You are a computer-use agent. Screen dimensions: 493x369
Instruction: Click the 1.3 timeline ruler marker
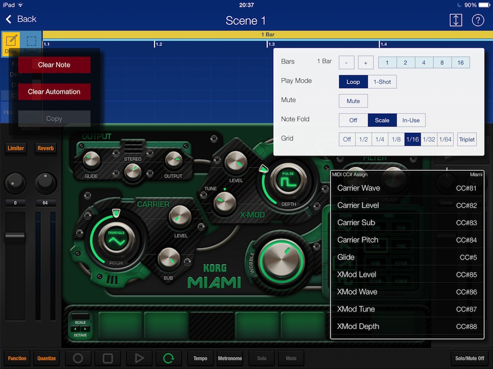pos(271,44)
